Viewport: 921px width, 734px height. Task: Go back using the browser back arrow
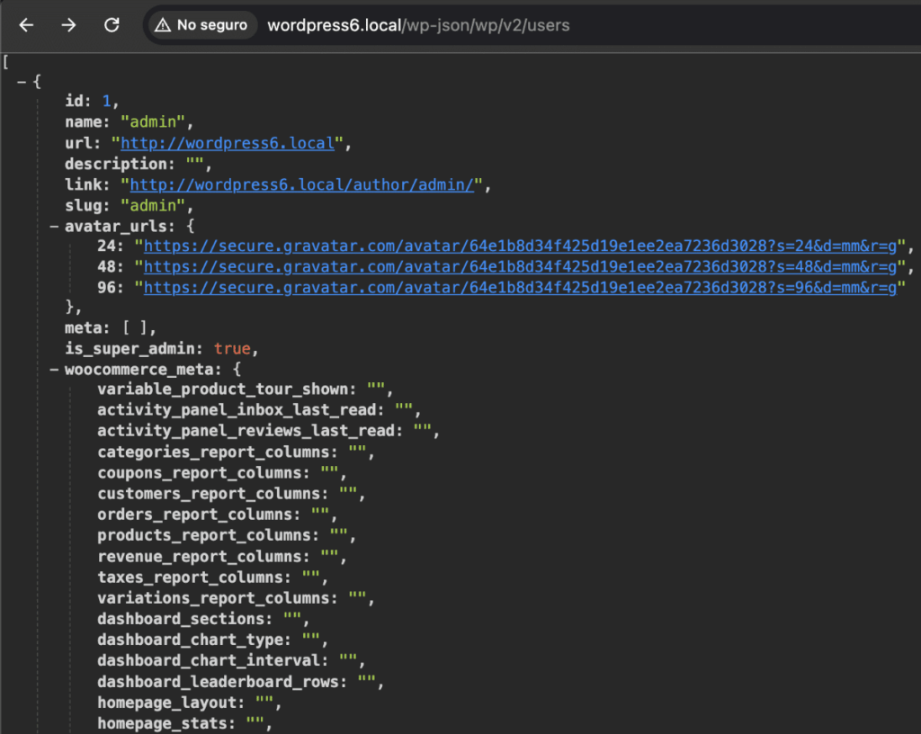point(26,24)
